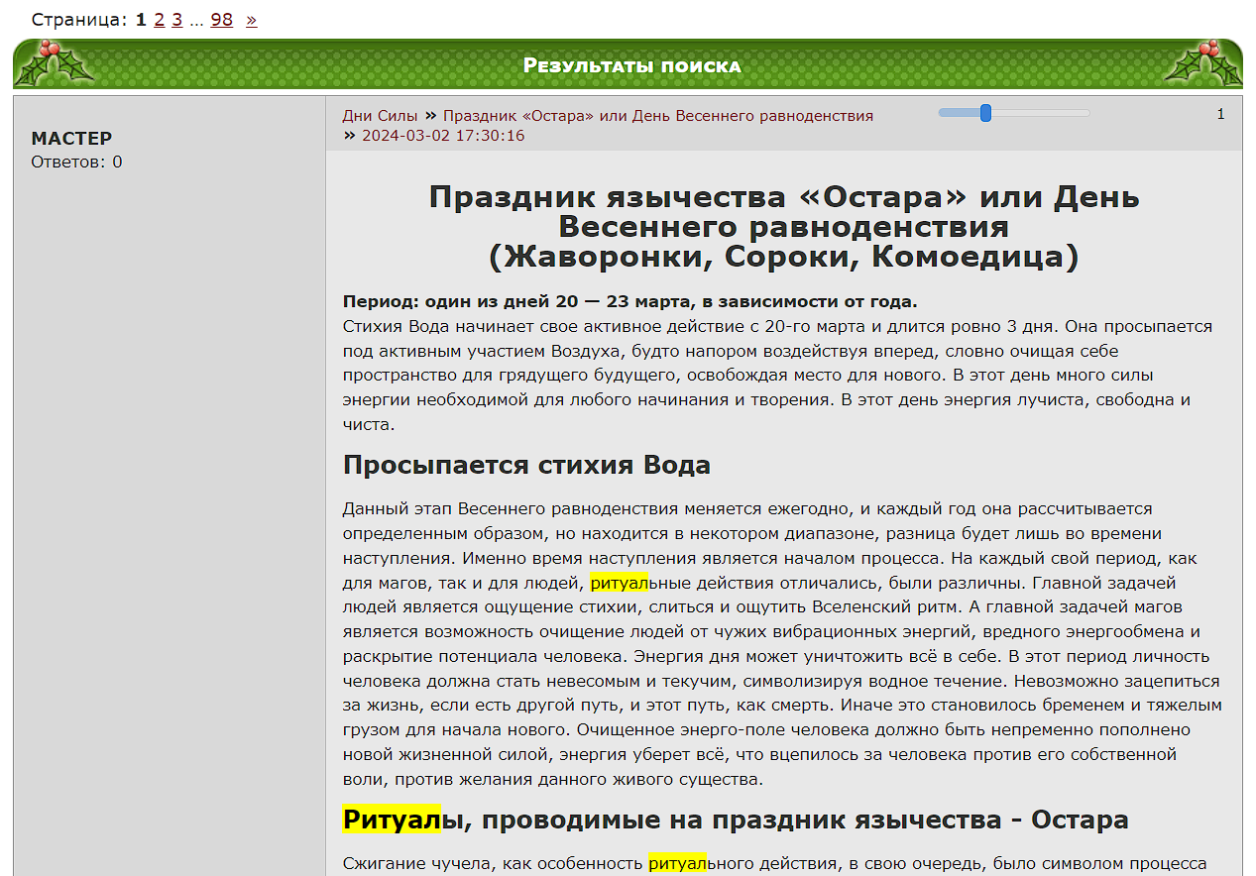The image size is (1256, 876).
Task: Click current page number 1 in pagination
Action: [141, 20]
